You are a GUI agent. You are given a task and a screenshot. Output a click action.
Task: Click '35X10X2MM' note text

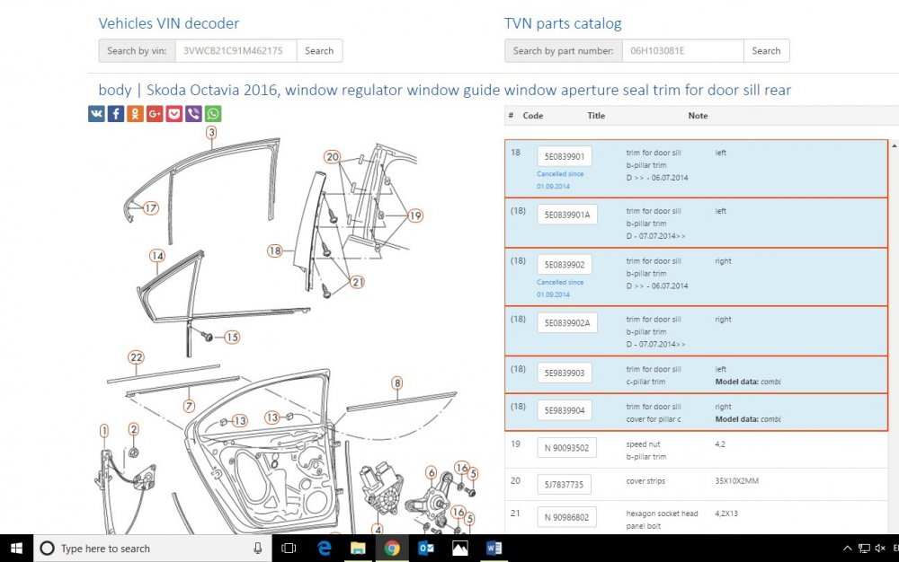pyautogui.click(x=737, y=480)
